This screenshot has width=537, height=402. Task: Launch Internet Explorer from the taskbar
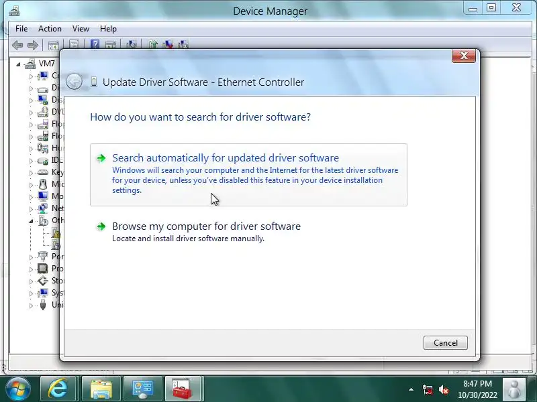58,389
